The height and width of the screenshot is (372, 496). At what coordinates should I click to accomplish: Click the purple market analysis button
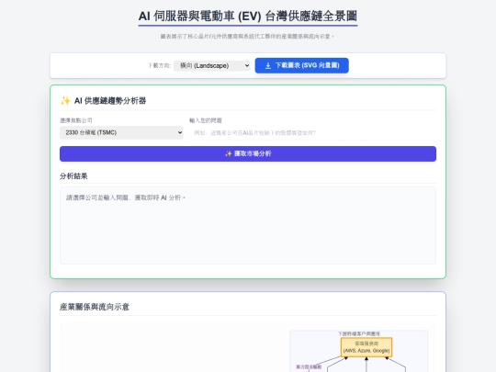pos(248,153)
